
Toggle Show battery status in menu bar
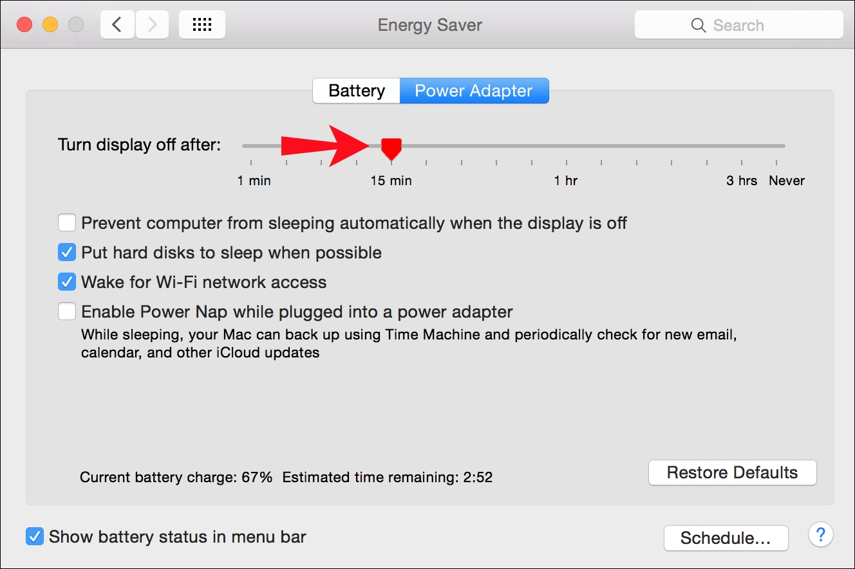point(35,536)
